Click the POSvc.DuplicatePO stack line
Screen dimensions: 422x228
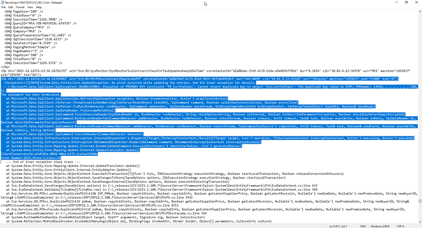[205, 204]
